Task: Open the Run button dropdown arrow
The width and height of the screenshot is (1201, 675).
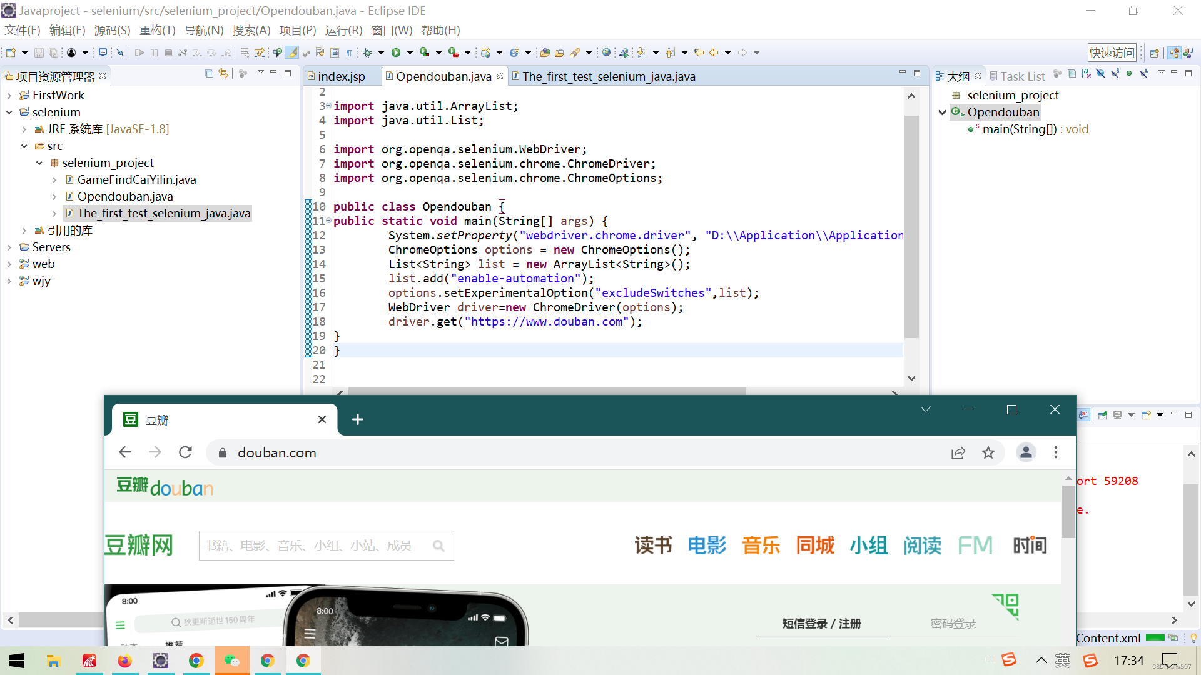Action: [x=410, y=52]
